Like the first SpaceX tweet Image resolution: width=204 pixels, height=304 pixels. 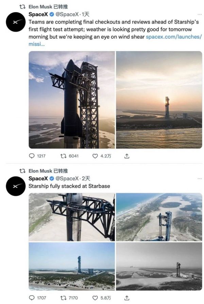(95, 156)
